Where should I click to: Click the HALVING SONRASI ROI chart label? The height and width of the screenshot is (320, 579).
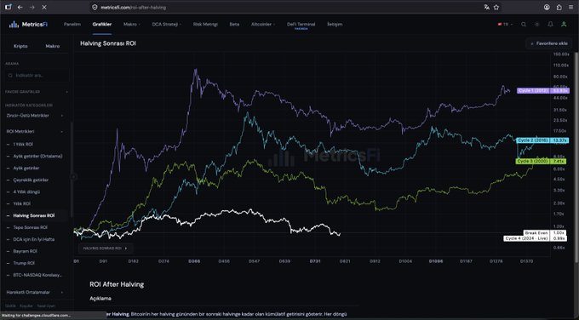point(106,249)
